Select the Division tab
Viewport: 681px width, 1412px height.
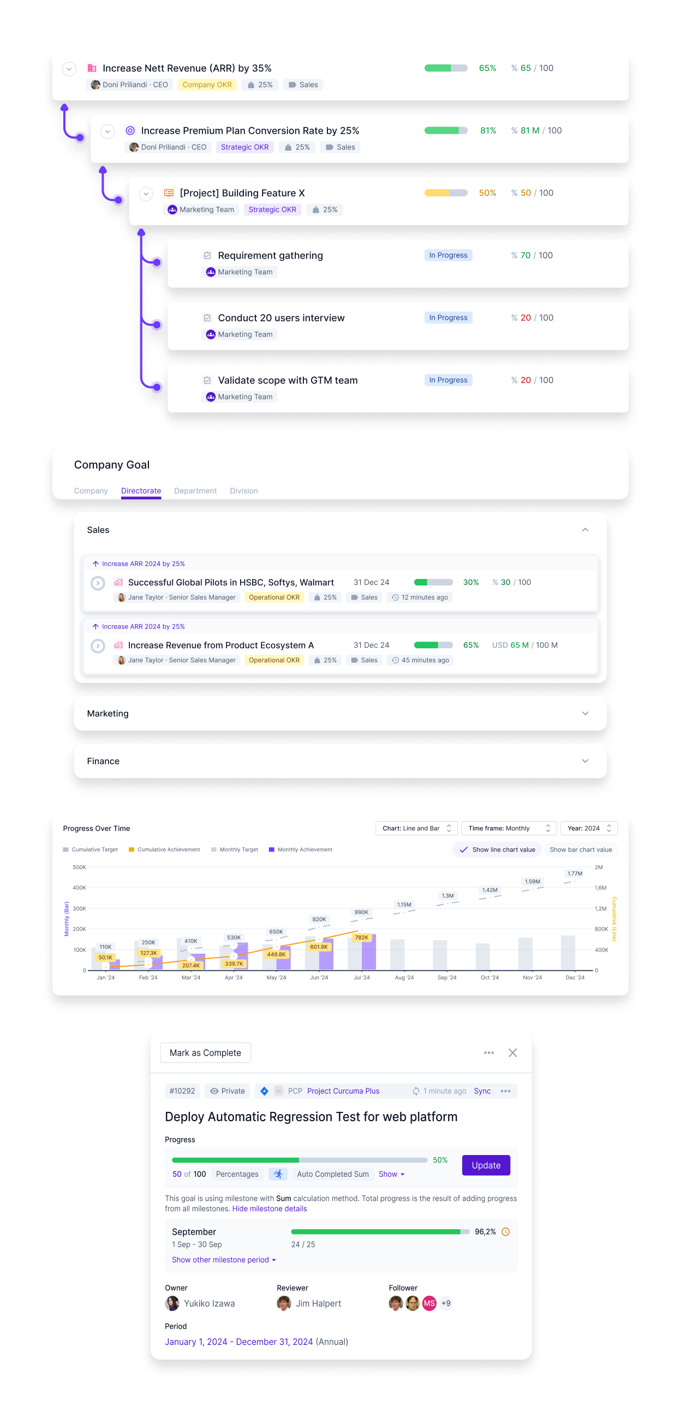(x=243, y=490)
